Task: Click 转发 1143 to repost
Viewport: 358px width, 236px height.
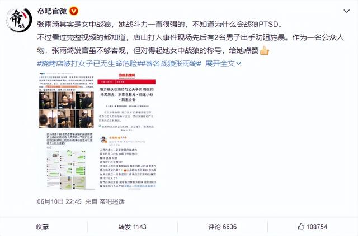Action: click(132, 227)
